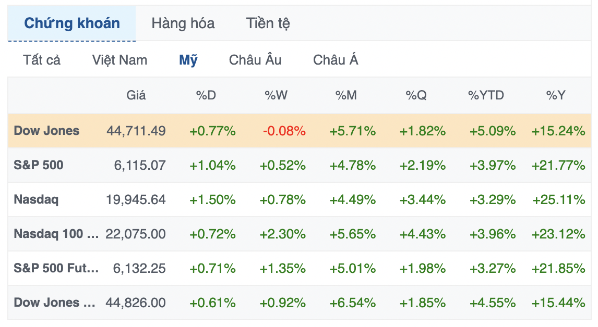Screen dimensions: 598x327
Task: Open the S&P 500 index link
Action: pyautogui.click(x=39, y=165)
